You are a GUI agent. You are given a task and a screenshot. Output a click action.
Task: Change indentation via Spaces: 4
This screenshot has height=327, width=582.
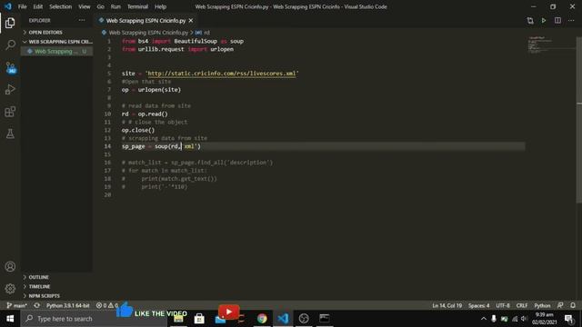click(478, 305)
